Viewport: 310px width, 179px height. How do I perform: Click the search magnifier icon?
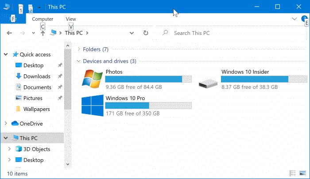pyautogui.click(x=165, y=33)
